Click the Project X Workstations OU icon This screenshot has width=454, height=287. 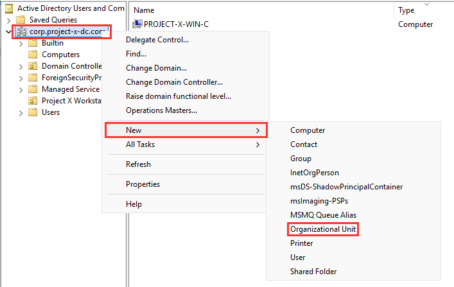(x=32, y=101)
